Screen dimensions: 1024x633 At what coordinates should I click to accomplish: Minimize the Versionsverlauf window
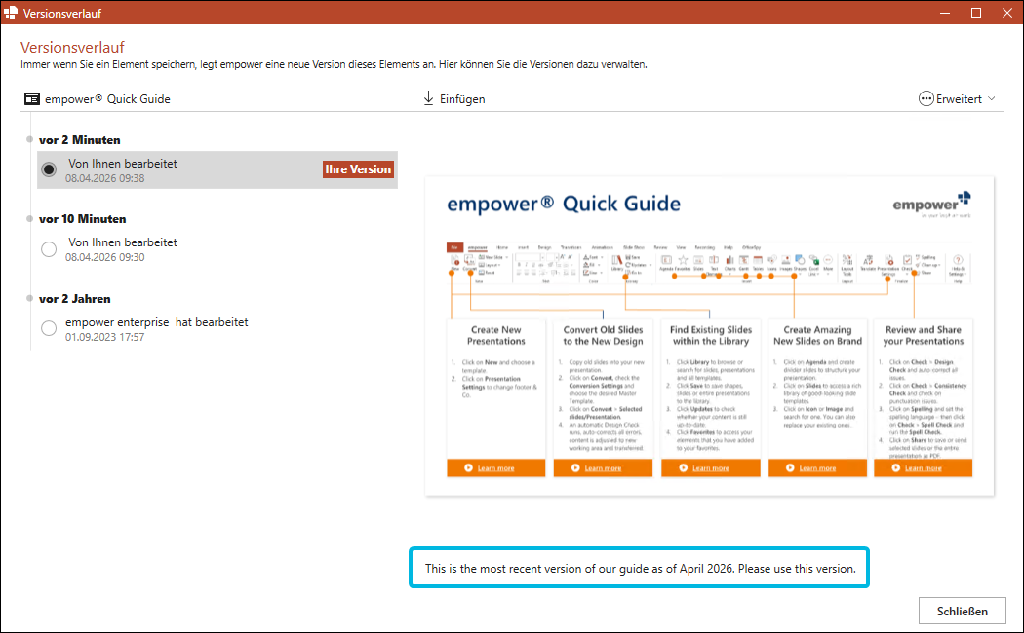point(945,13)
